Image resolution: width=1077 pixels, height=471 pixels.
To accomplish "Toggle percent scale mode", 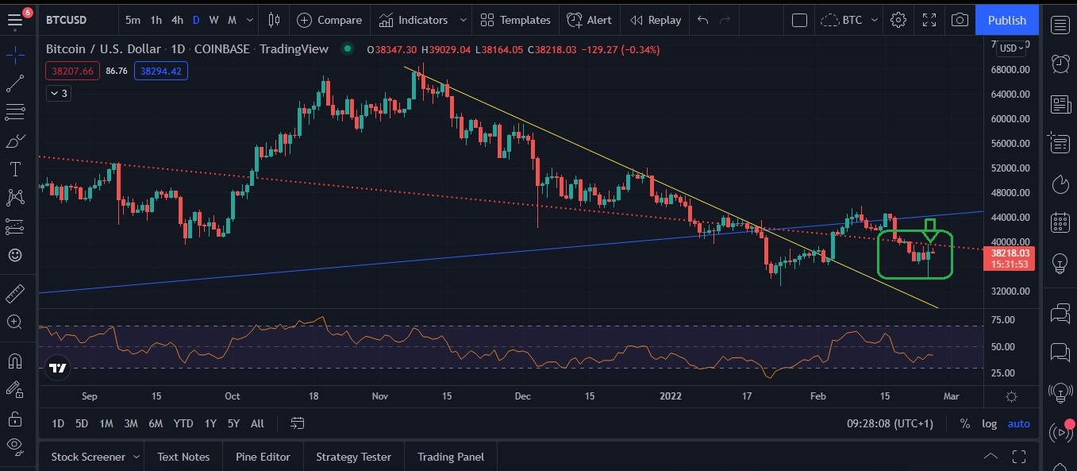I will coord(964,423).
